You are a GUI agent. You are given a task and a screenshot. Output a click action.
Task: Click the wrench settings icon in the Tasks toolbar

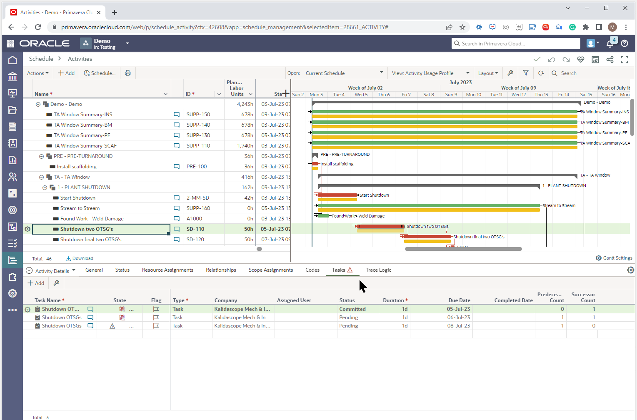coord(56,283)
